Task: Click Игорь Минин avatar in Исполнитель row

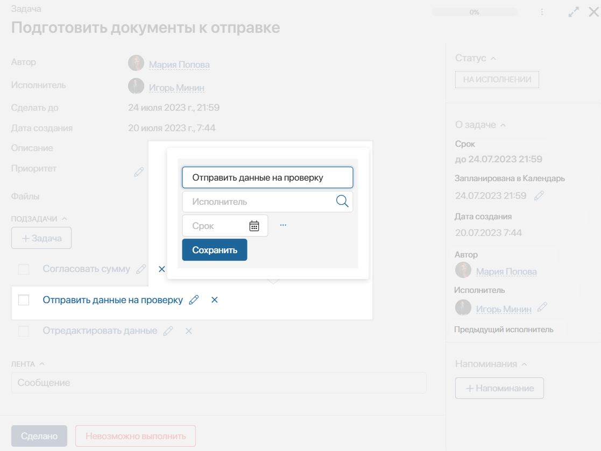Action: tap(136, 86)
